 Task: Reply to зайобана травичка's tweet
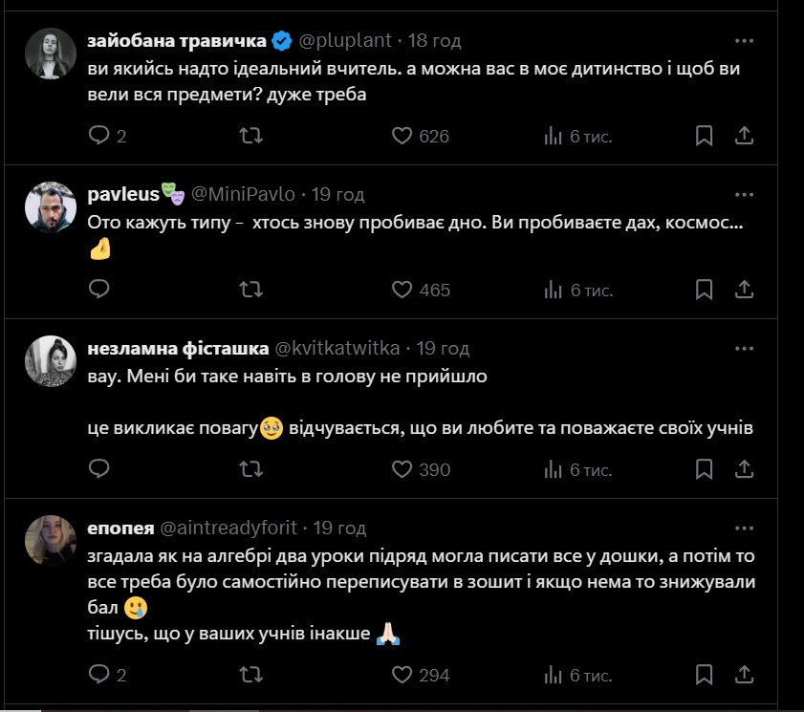point(99,136)
